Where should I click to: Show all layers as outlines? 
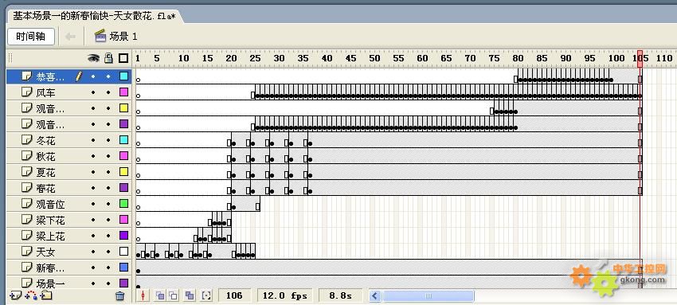tap(124, 58)
